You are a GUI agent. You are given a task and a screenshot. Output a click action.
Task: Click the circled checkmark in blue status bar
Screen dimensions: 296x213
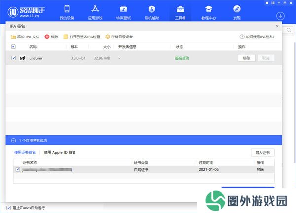pyautogui.click(x=13, y=141)
